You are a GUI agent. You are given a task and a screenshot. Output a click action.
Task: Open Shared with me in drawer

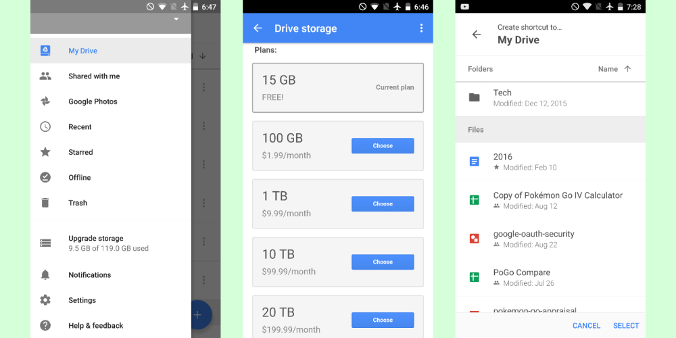click(94, 76)
